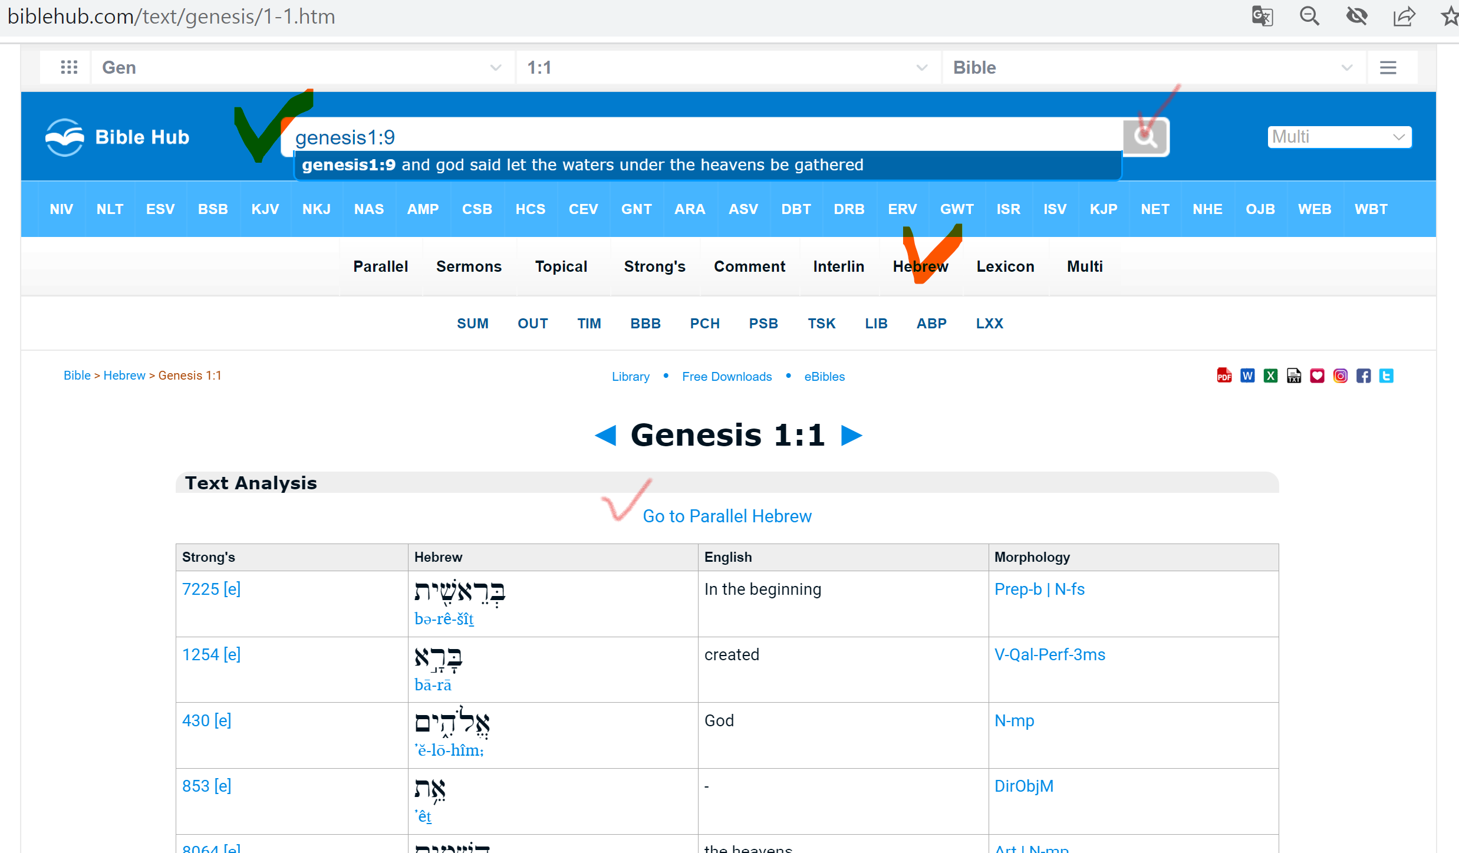Click the search field containing genesis1:9
The image size is (1459, 853).
pyautogui.click(x=701, y=137)
